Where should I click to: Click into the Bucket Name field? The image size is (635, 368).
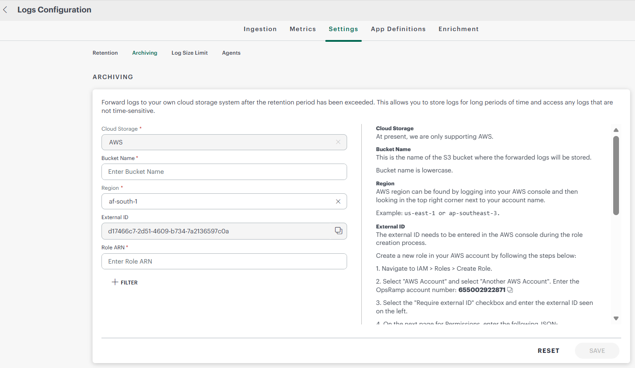pyautogui.click(x=224, y=172)
